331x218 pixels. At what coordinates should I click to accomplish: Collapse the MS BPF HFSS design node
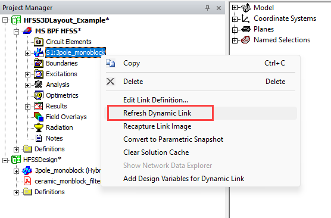click(x=16, y=32)
